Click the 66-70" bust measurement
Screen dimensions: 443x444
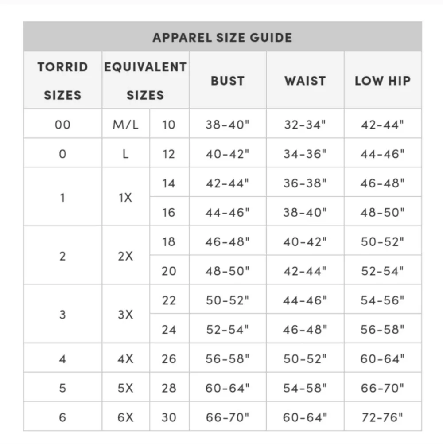[x=227, y=417]
